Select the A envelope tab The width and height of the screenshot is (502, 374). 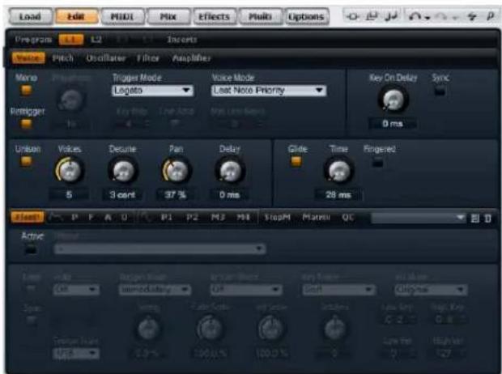coord(108,218)
